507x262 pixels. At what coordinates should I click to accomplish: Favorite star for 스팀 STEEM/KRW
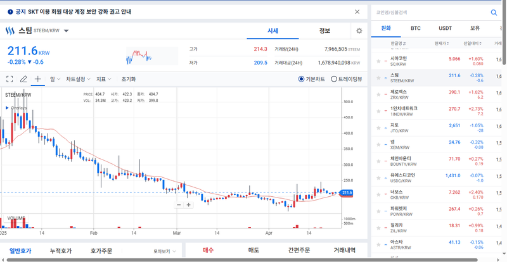(378, 78)
